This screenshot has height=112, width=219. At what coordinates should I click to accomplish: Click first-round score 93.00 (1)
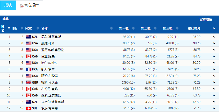(129, 37)
